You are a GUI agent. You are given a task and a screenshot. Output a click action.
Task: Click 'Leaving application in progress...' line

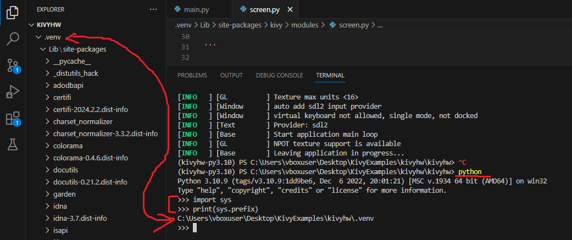coord(339,153)
